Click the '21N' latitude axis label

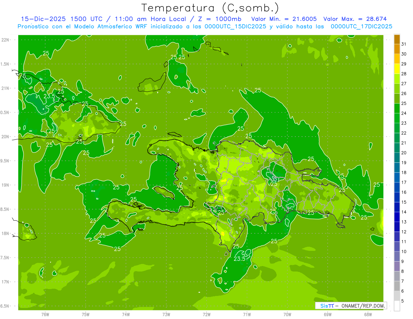pos(6,88)
